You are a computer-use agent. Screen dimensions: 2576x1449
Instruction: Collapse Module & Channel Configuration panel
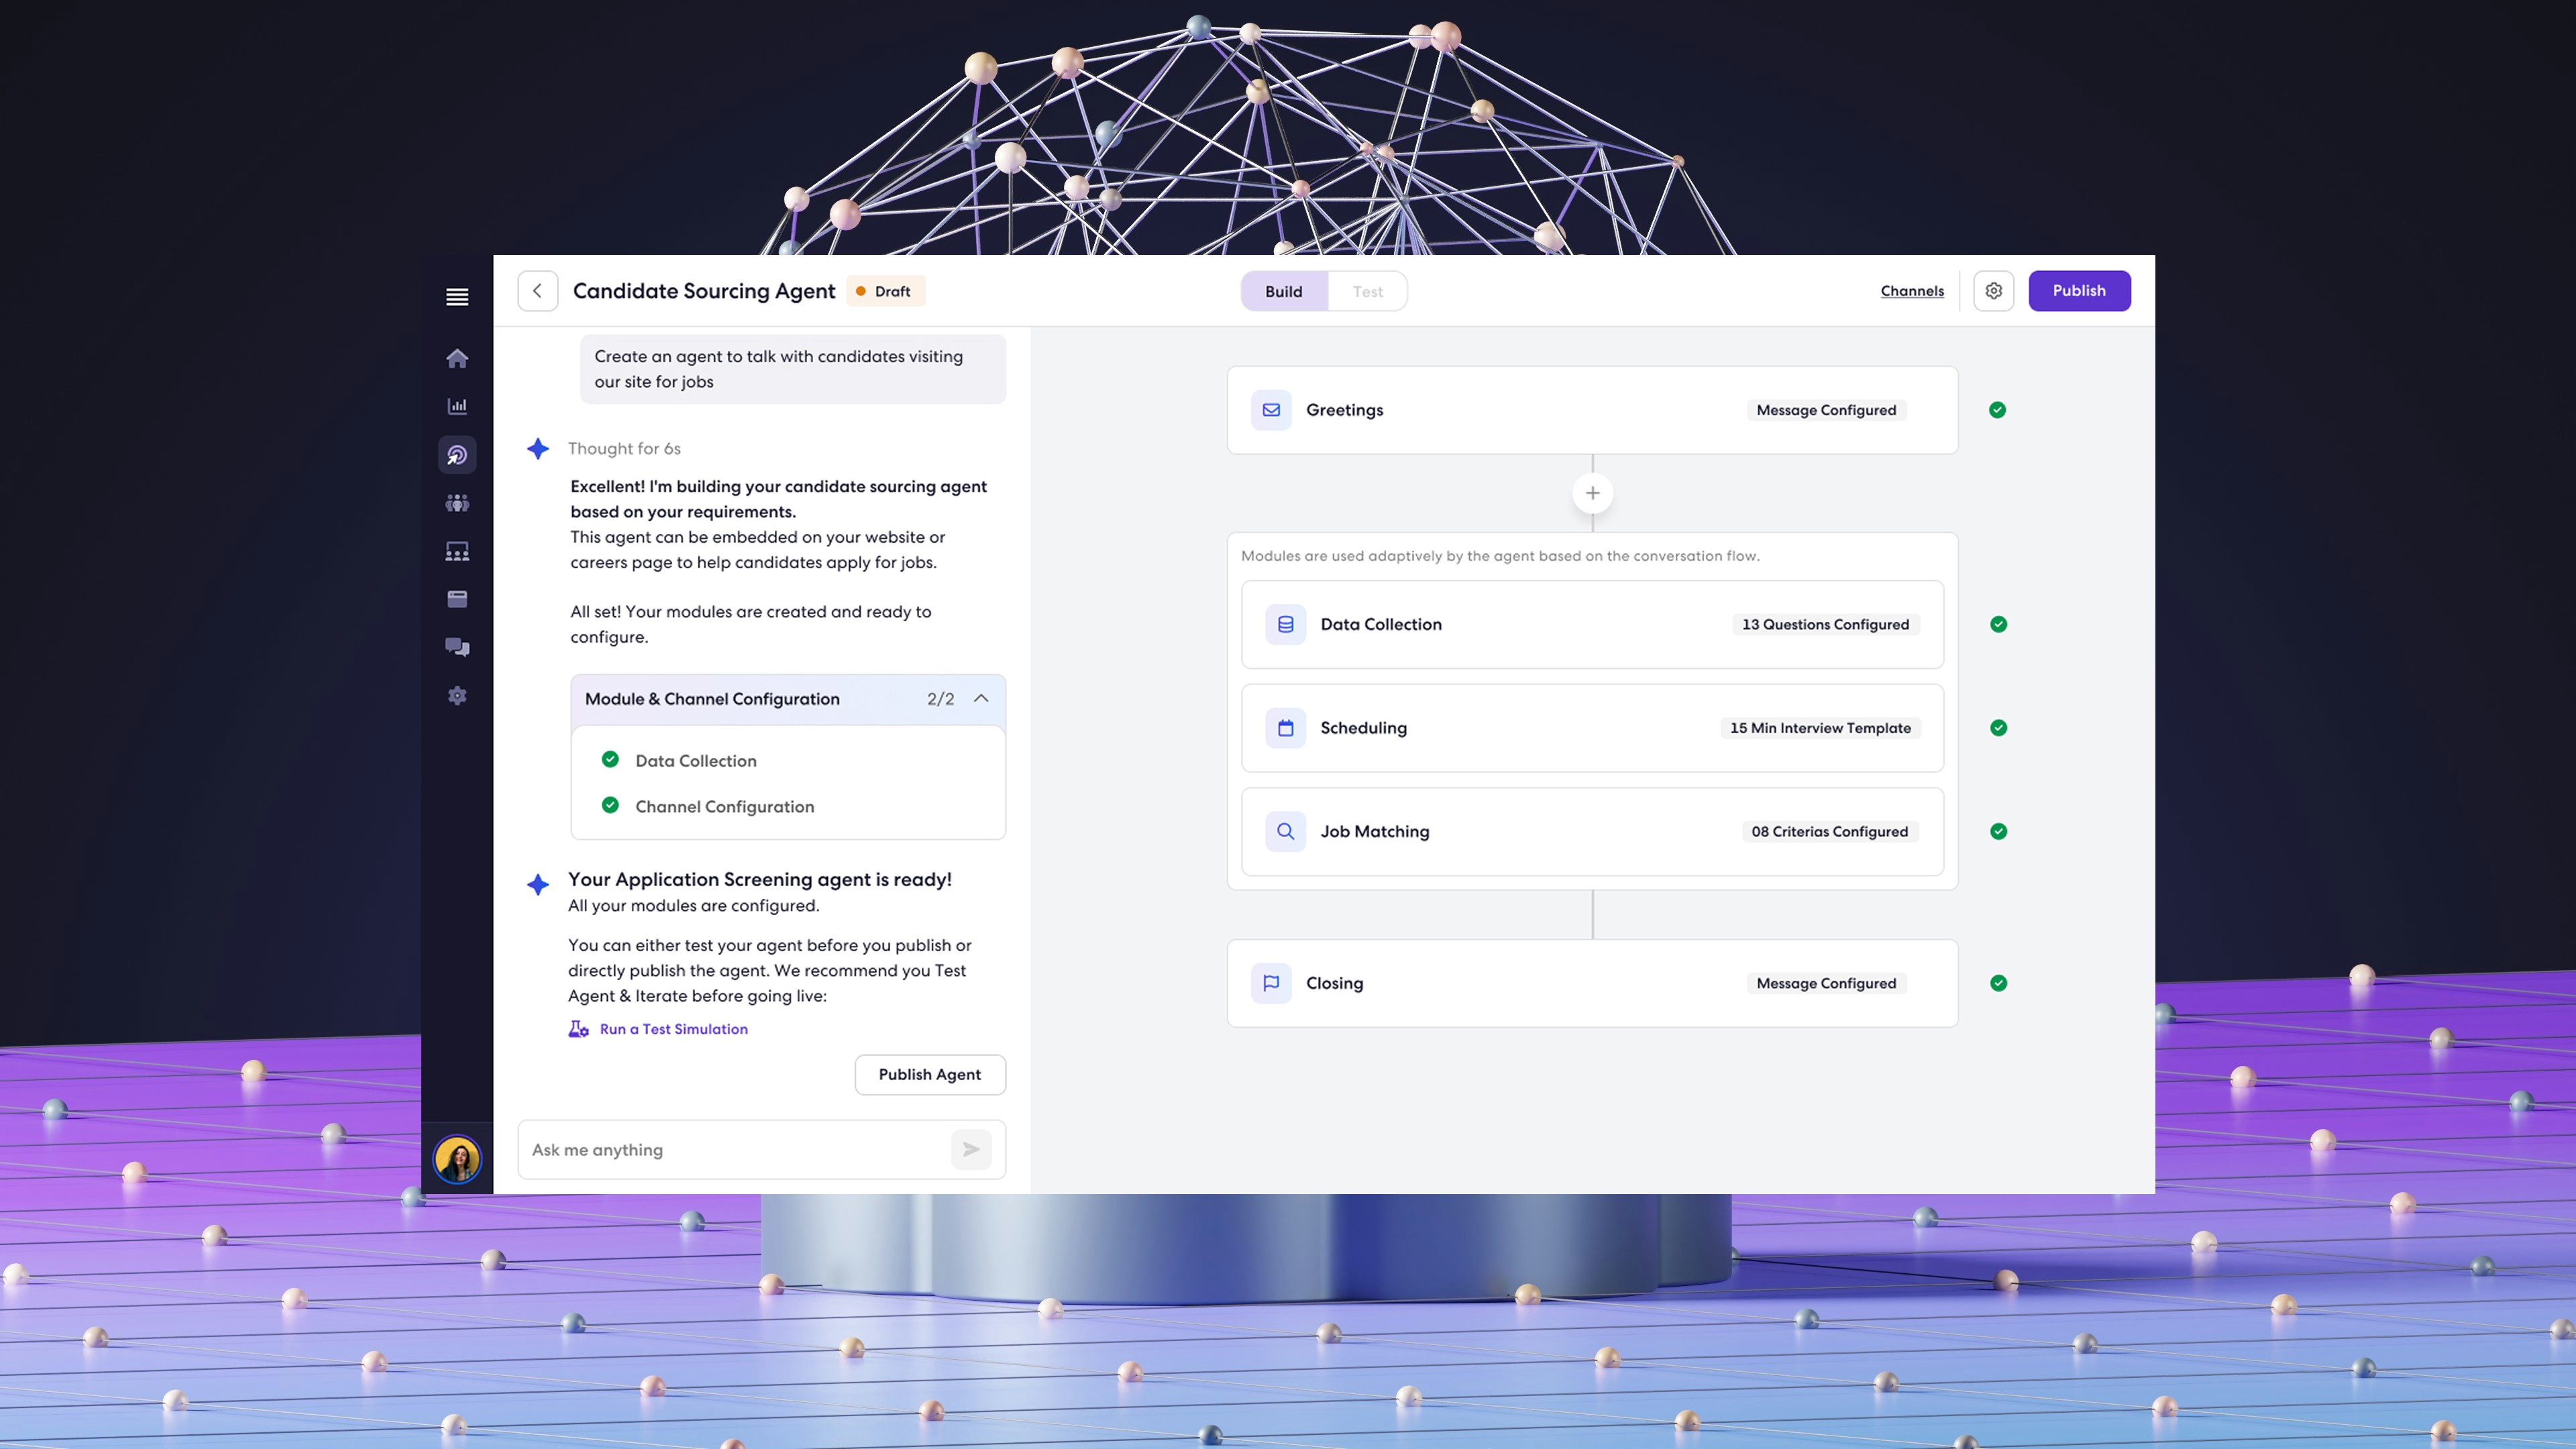click(x=981, y=699)
